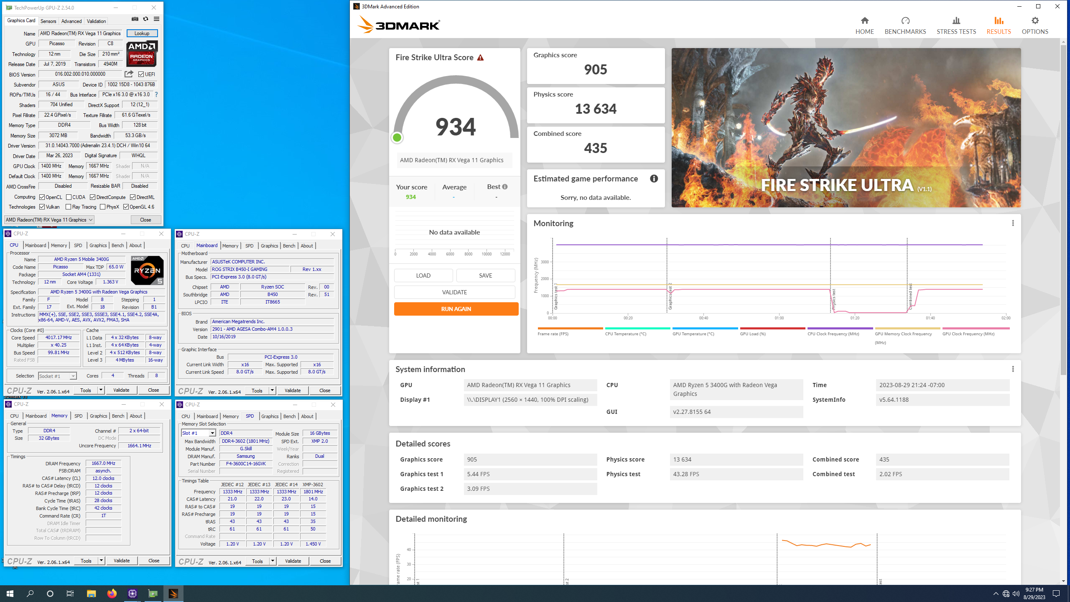This screenshot has height=602, width=1070.
Task: Take a GPU-Z screenshot with camera icon
Action: [135, 19]
